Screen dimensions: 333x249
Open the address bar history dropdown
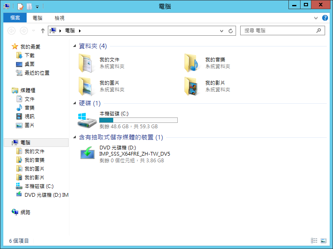pyautogui.click(x=221, y=30)
